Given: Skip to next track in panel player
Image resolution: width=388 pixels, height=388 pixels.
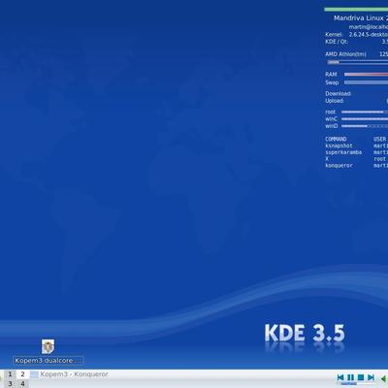Looking at the screenshot, I should pos(372,377).
